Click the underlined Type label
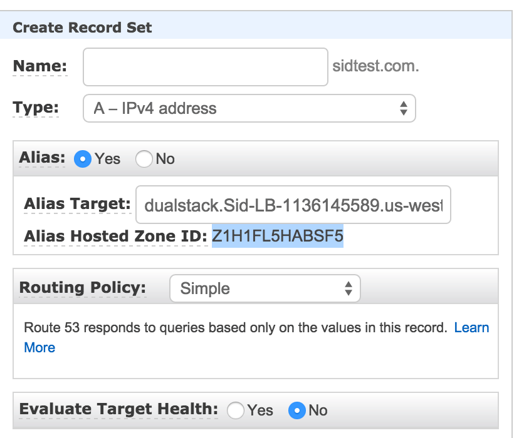Image resolution: width=519 pixels, height=438 pixels. 36,108
